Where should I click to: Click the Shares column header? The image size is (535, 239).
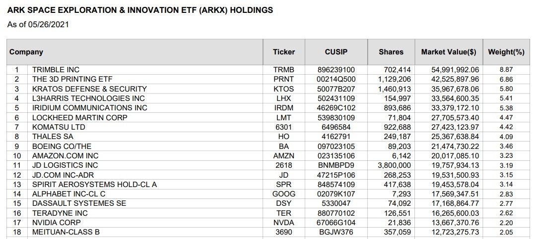[x=391, y=52]
